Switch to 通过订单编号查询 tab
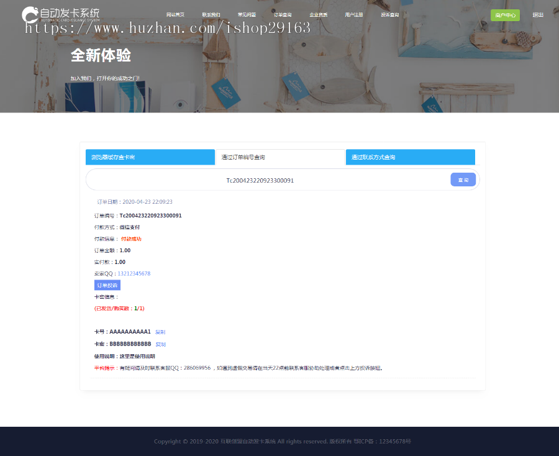Viewport: 559px width, 456px height. (280, 157)
